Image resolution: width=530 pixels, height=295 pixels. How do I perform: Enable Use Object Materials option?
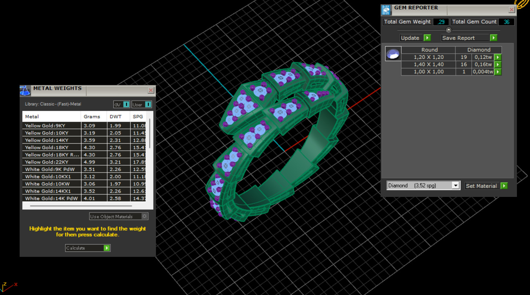[119, 217]
